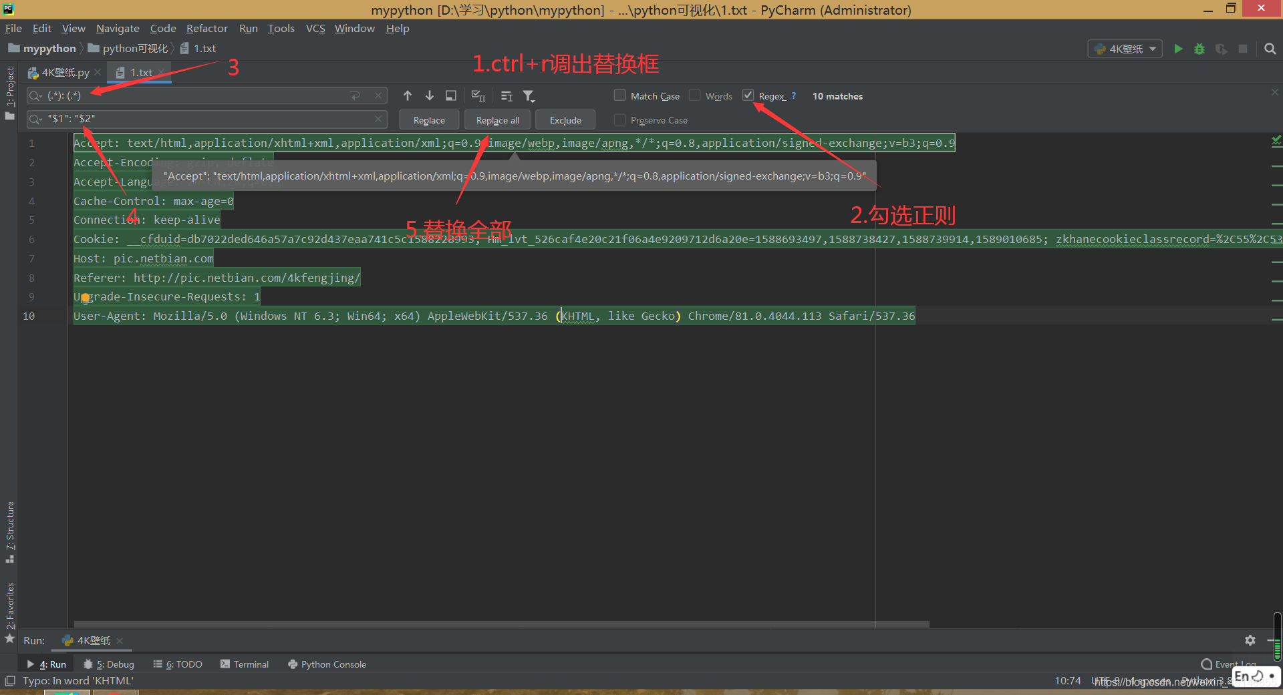Open the Terminal tool window
Viewport: 1283px width, 695px height.
tap(245, 664)
